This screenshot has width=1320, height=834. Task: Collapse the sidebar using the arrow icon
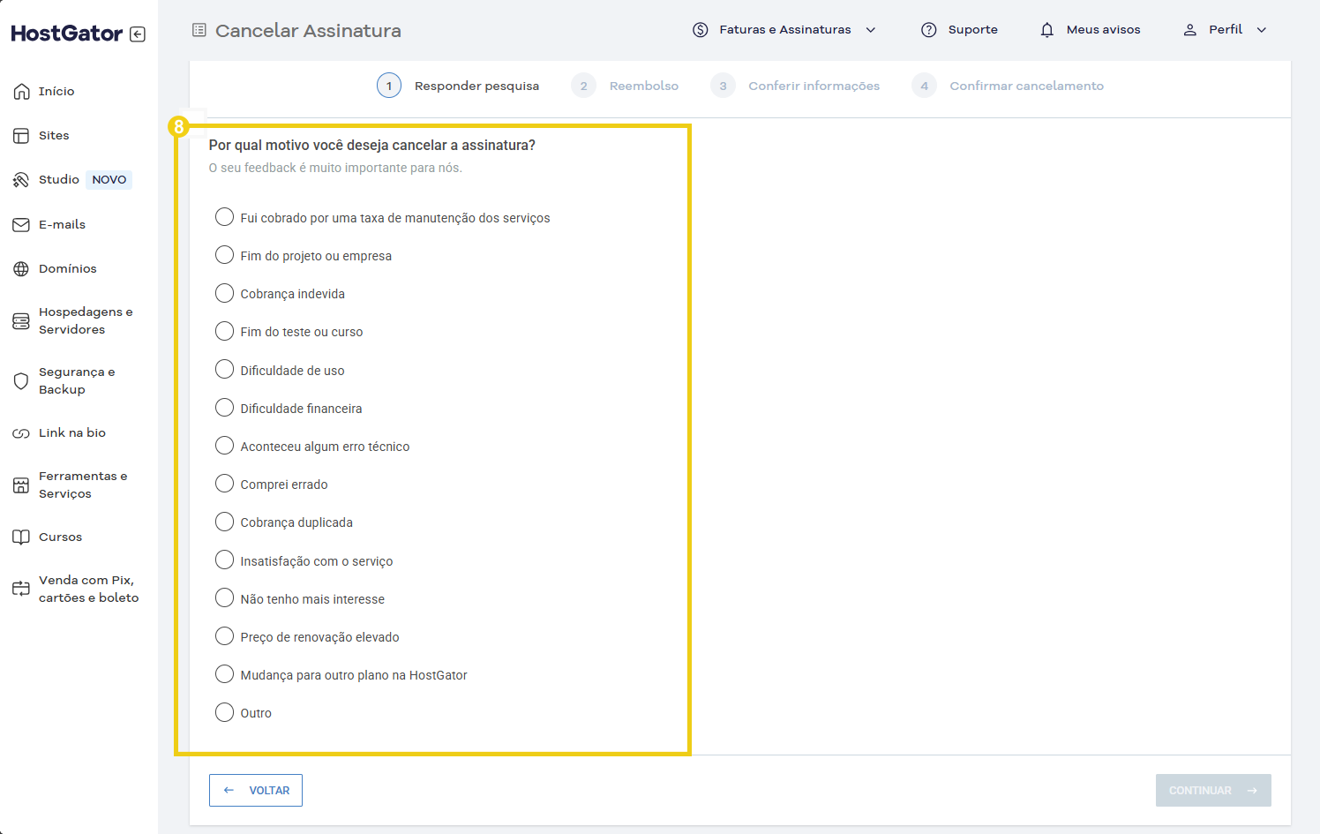pyautogui.click(x=138, y=34)
